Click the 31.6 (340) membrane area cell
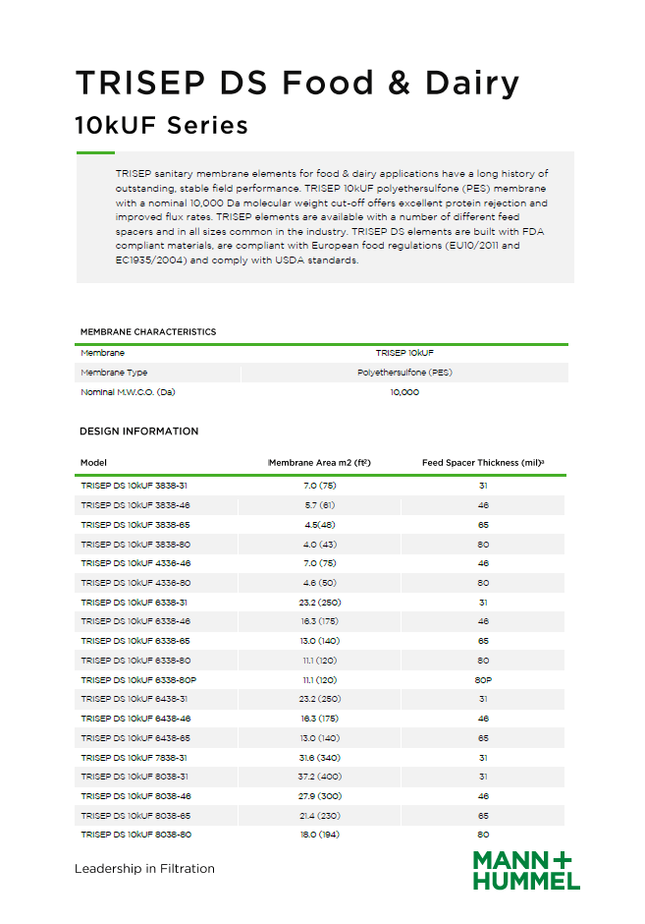Screen dimensions: 645x924 pyautogui.click(x=320, y=758)
